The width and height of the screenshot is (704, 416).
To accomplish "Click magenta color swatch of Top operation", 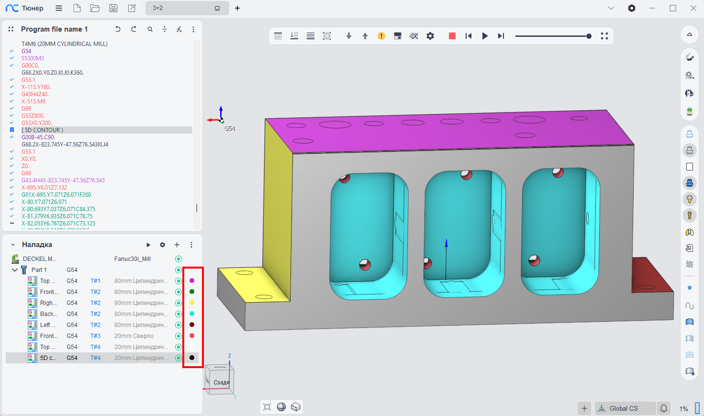I will pos(192,281).
